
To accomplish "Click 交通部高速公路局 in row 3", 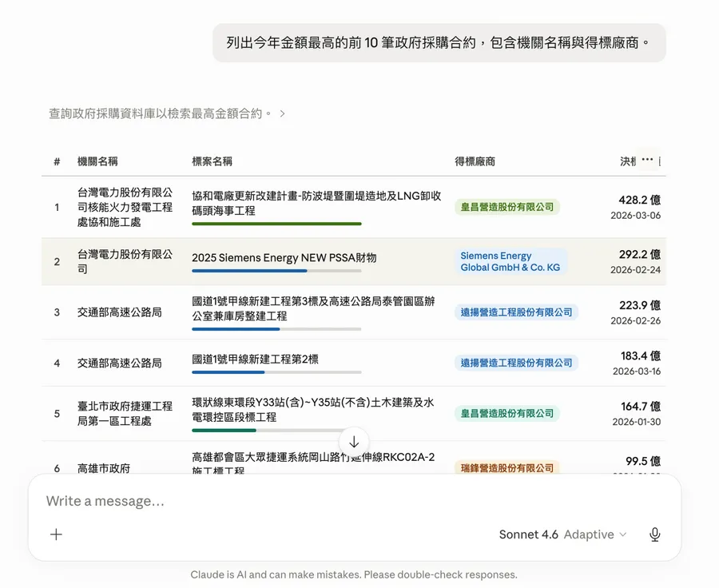I will [119, 312].
